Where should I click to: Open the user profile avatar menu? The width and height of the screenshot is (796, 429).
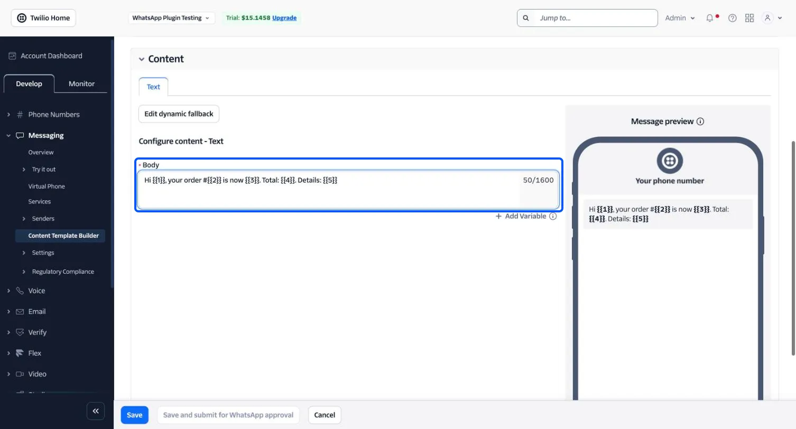(x=772, y=18)
